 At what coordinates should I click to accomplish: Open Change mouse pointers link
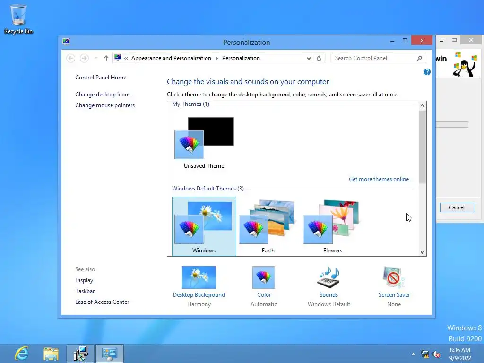(105, 105)
